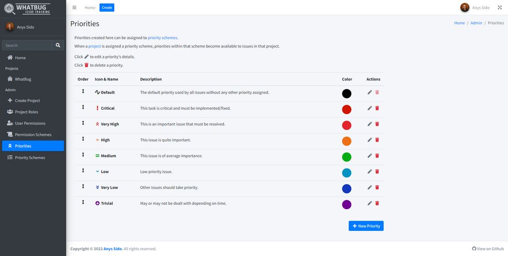Image resolution: width=508 pixels, height=256 pixels.
Task: Click the edit pencil for Medium priority
Action: tap(370, 156)
